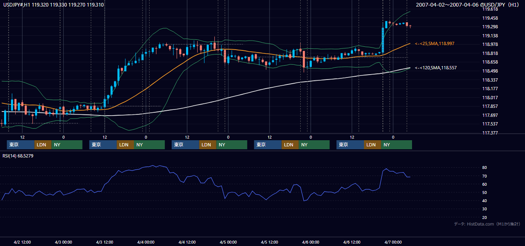The image size is (525, 246).
Task: Click the 4/5 00:00 date label
Action: (x=228, y=242)
